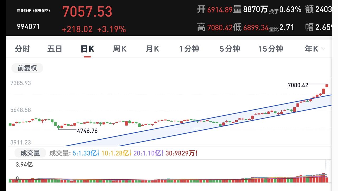
Task: Click the y-axis label 5648.58
Action: click(x=21, y=110)
